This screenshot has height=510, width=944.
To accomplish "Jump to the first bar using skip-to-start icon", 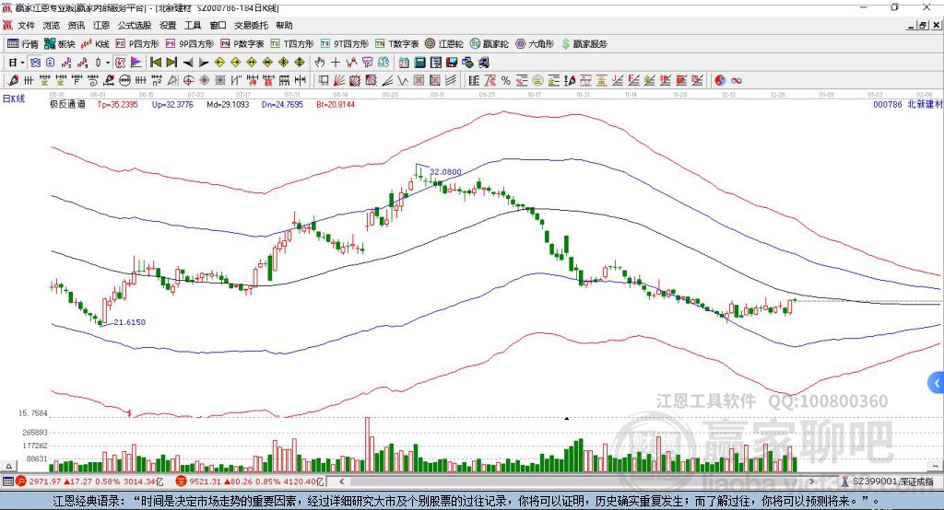I will (x=155, y=63).
